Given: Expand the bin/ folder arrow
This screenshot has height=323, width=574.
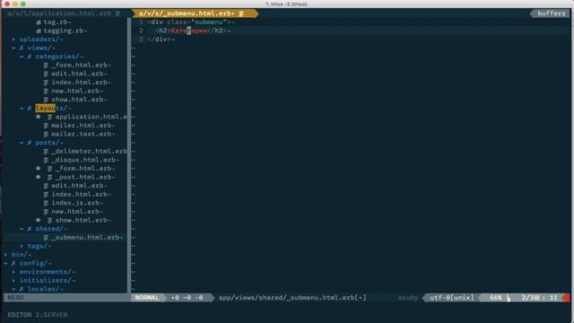Looking at the screenshot, I should coord(5,255).
